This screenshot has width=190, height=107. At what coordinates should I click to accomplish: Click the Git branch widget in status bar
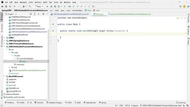161,106
